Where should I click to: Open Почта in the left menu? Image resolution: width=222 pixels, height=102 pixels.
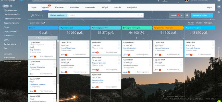click(x=6, y=27)
